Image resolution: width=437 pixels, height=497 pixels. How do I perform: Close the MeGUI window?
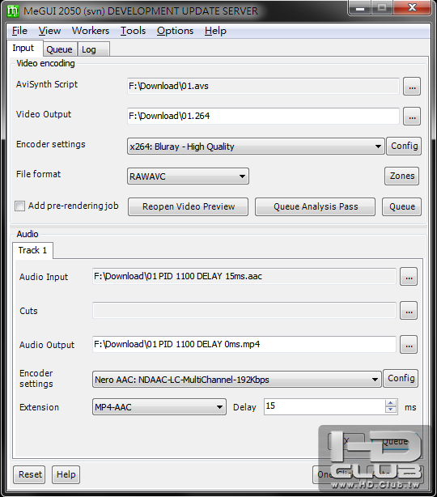tap(412, 7)
